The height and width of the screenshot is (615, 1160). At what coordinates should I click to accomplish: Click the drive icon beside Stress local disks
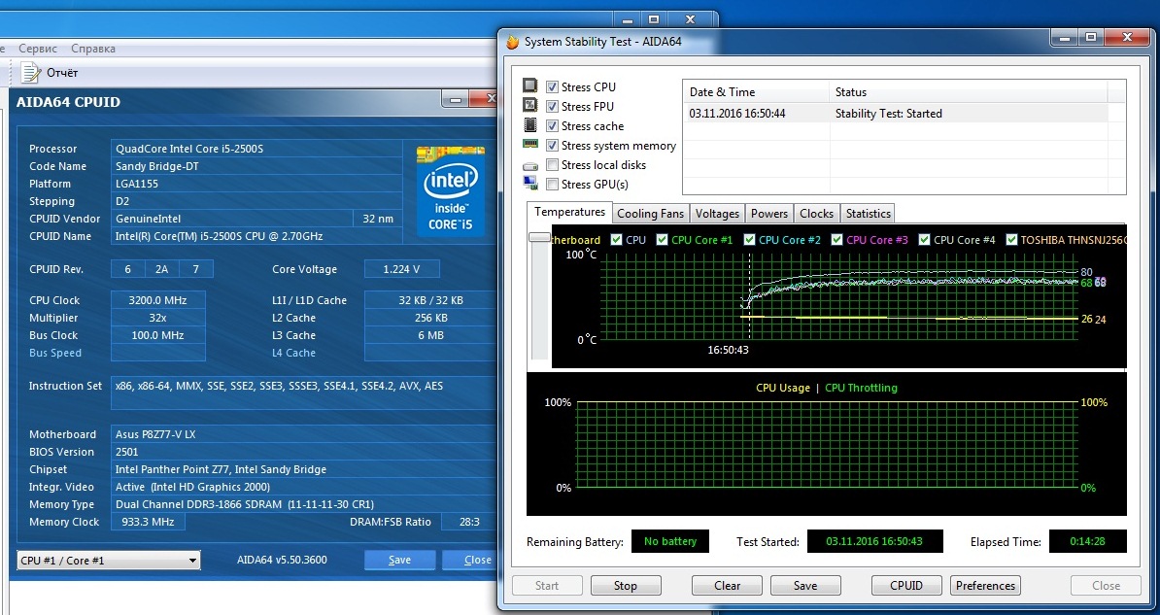tap(530, 166)
